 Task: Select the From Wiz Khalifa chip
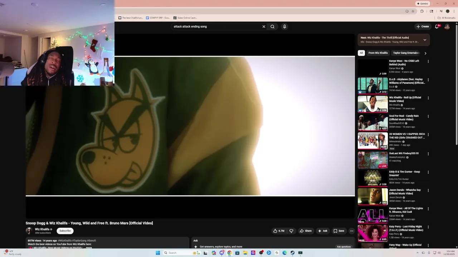pos(378,53)
